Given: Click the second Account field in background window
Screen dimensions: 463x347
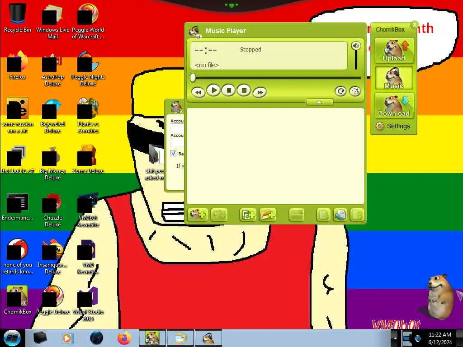Looking at the screenshot, I should click(x=177, y=142).
